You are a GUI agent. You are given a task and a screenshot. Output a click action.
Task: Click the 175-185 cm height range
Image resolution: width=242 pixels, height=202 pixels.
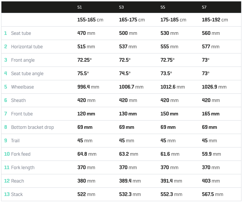tap(173, 20)
